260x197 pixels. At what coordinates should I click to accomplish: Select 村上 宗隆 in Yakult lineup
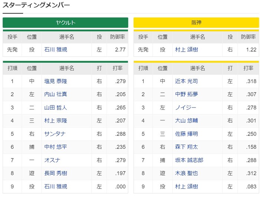[55, 121]
